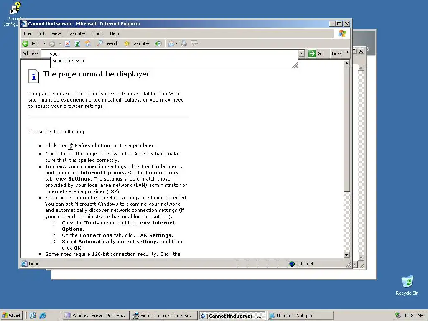This screenshot has width=428, height=321.
Task: Click the Internet Explorer title bar icon
Action: click(x=24, y=24)
